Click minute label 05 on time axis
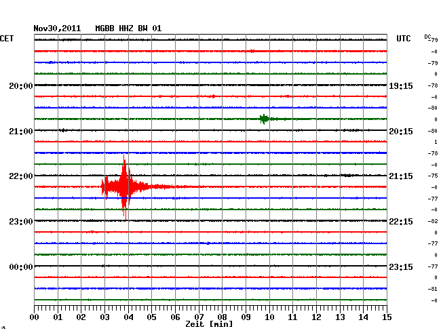The width and height of the screenshot is (441, 335). (151, 317)
